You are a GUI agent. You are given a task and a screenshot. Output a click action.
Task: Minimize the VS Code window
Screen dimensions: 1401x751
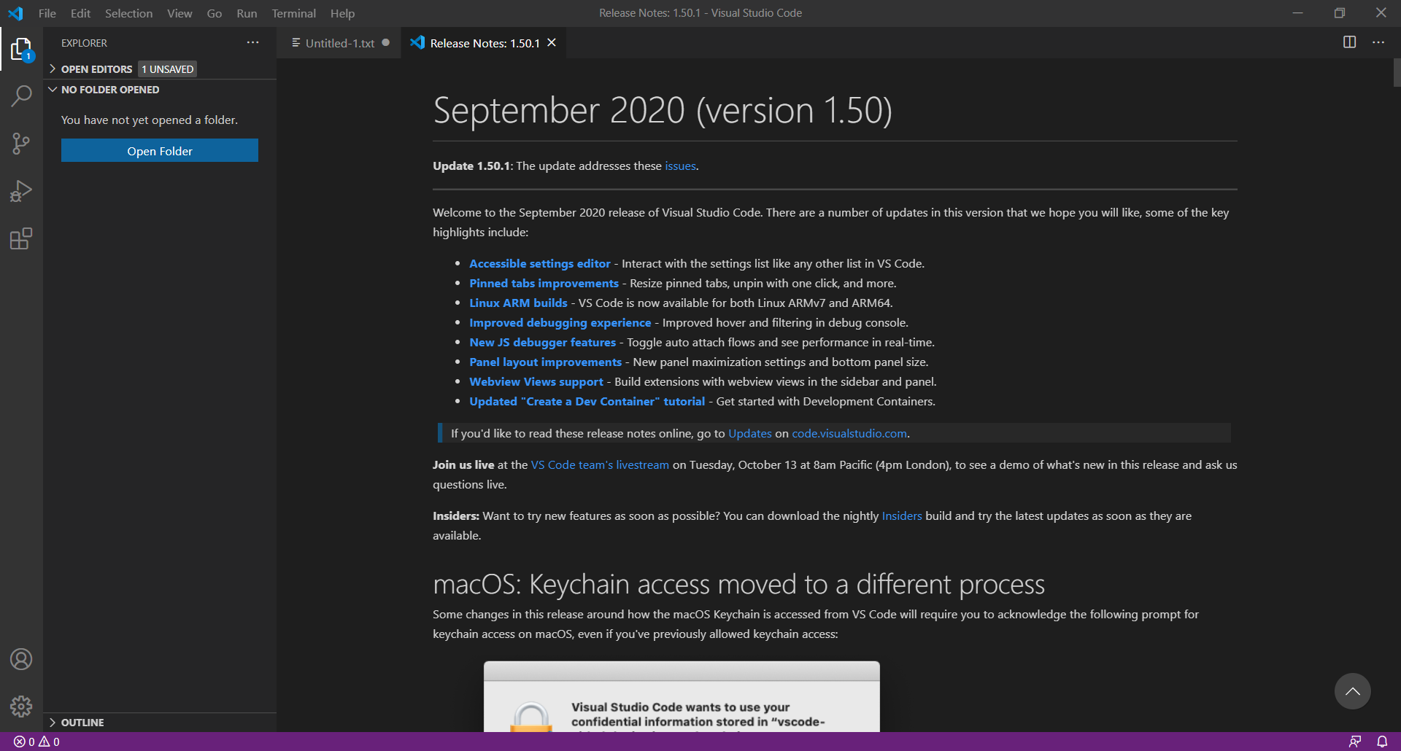[x=1297, y=13]
